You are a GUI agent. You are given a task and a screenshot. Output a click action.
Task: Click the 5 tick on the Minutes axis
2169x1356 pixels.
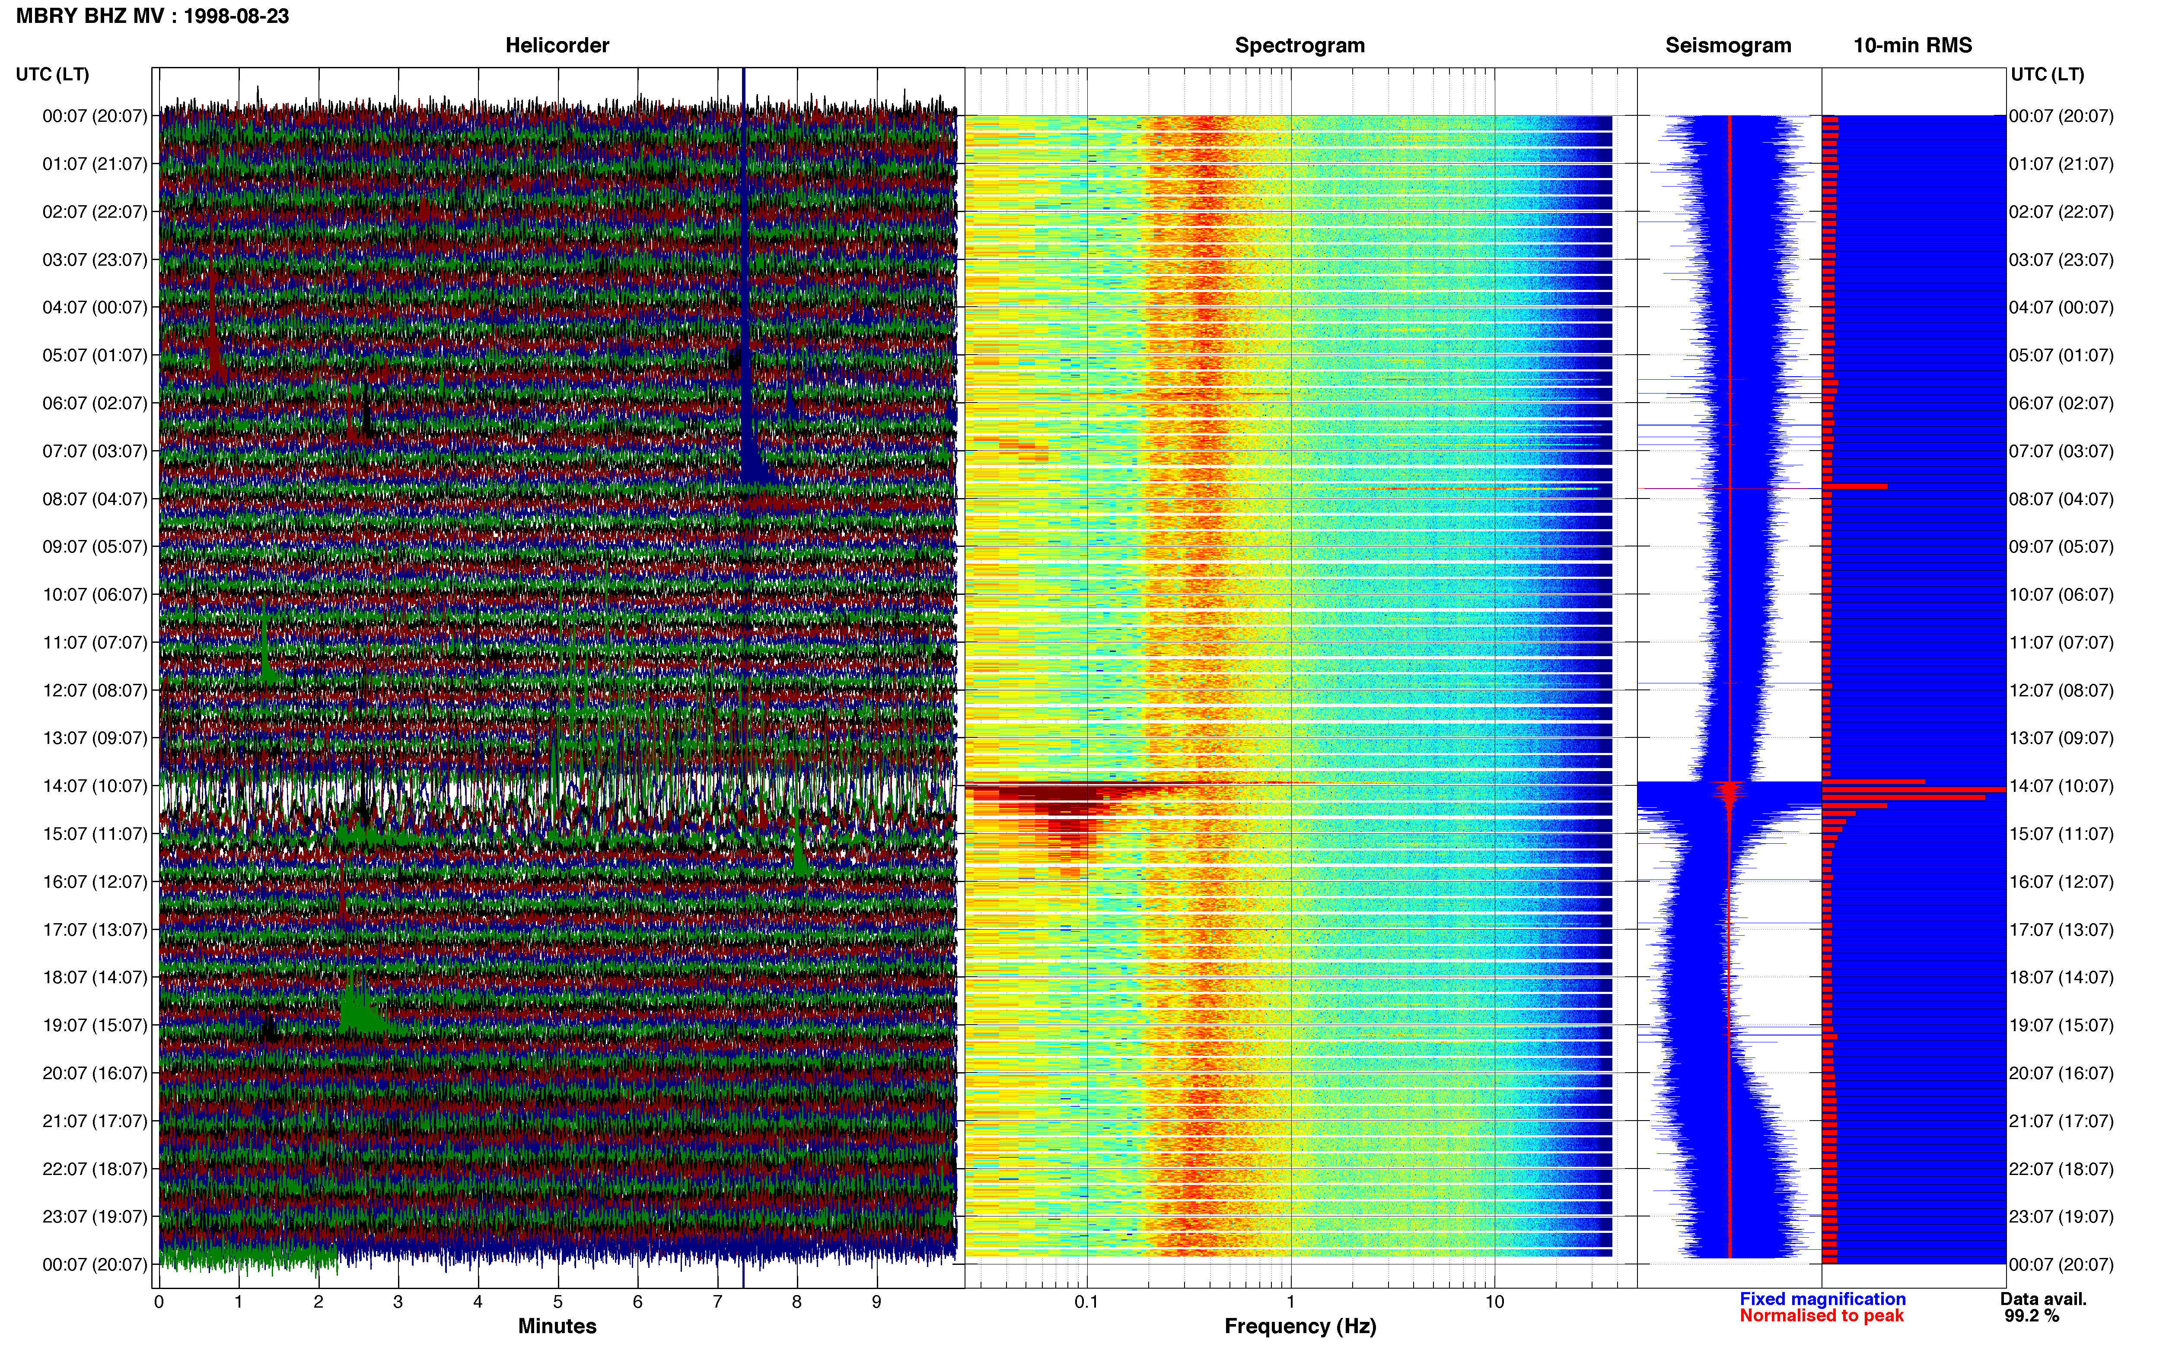(558, 1302)
